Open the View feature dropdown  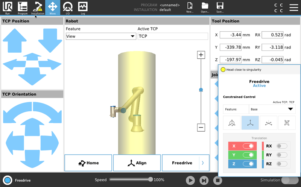click(x=100, y=36)
